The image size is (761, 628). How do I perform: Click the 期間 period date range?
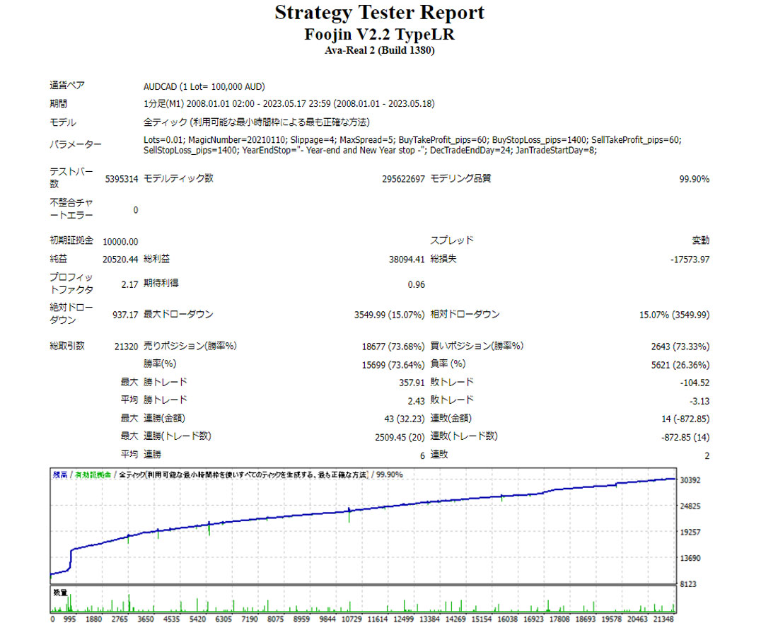pos(289,104)
